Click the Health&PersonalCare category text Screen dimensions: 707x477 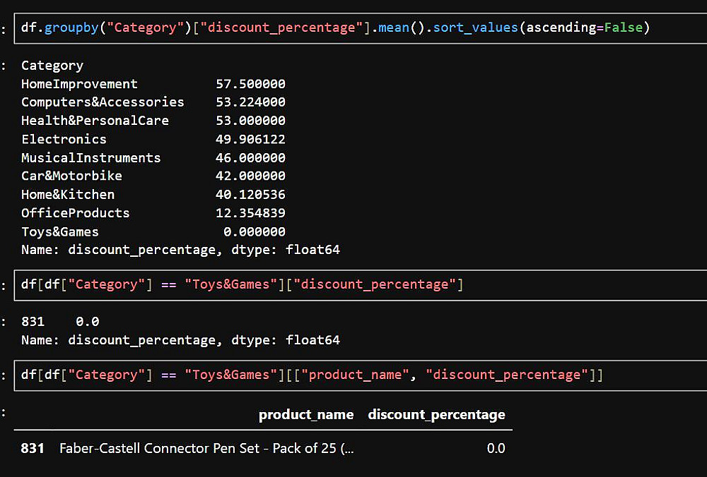(95, 121)
